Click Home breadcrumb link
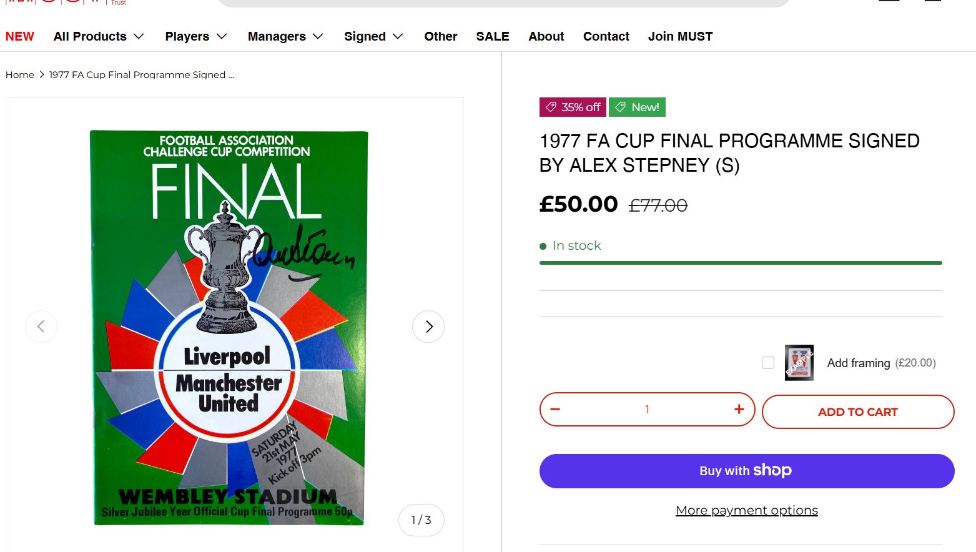The width and height of the screenshot is (976, 552). [20, 75]
